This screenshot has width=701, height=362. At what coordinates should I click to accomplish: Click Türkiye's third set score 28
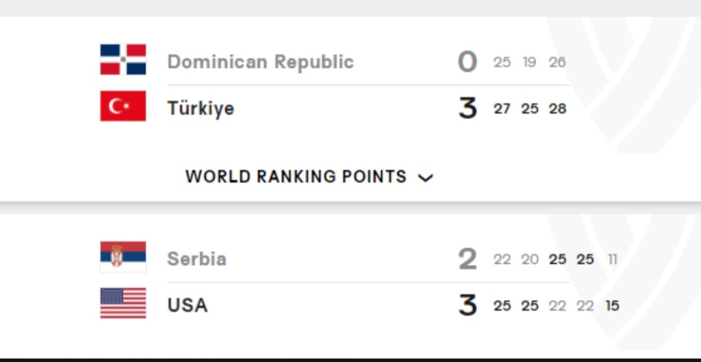(557, 109)
